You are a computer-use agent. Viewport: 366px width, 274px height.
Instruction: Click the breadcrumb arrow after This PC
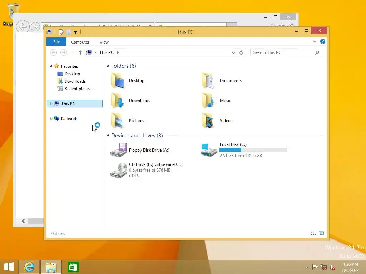(118, 53)
